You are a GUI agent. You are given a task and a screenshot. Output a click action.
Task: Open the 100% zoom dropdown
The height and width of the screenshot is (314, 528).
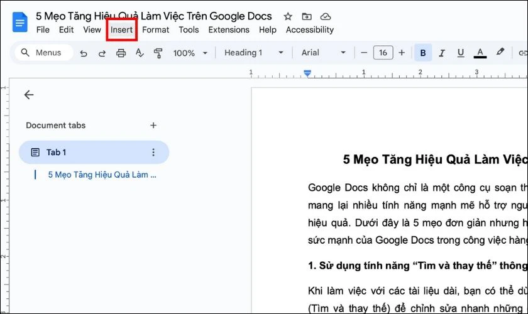pos(190,53)
